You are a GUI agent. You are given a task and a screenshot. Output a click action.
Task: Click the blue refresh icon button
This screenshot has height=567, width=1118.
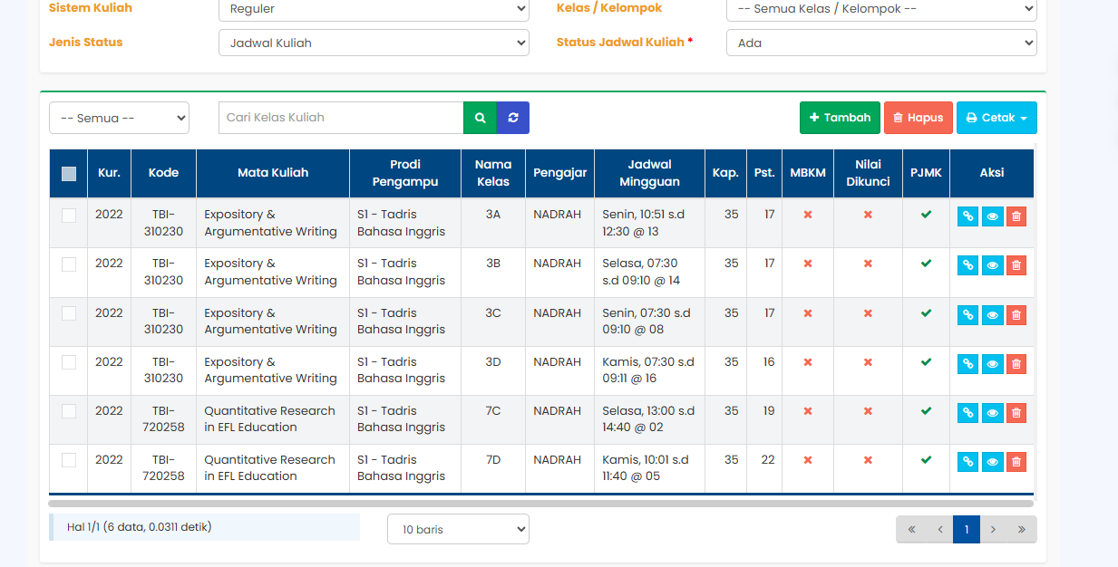(x=513, y=118)
